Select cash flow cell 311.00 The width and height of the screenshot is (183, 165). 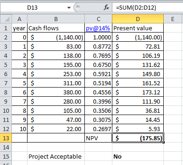[56, 83]
